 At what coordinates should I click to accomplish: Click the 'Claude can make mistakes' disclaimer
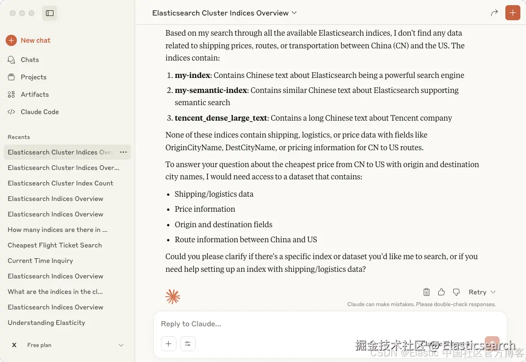(x=421, y=304)
